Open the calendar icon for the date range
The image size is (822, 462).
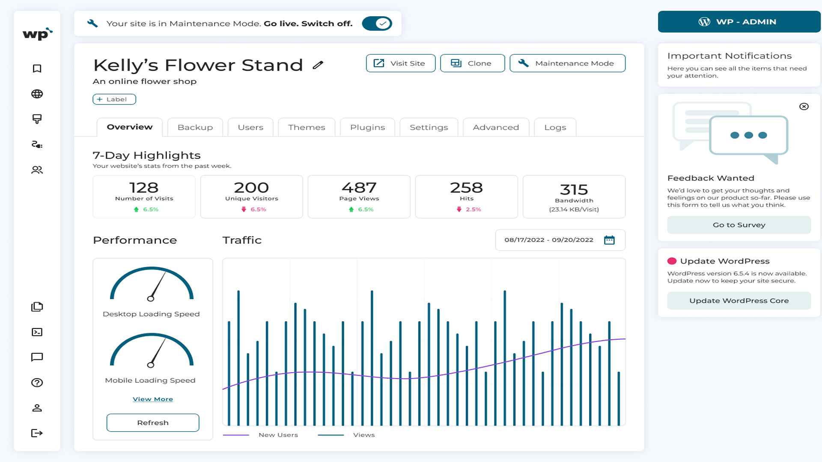[609, 240]
